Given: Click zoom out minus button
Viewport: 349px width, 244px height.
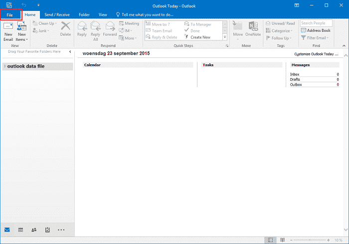Looking at the screenshot, I should tap(291, 240).
